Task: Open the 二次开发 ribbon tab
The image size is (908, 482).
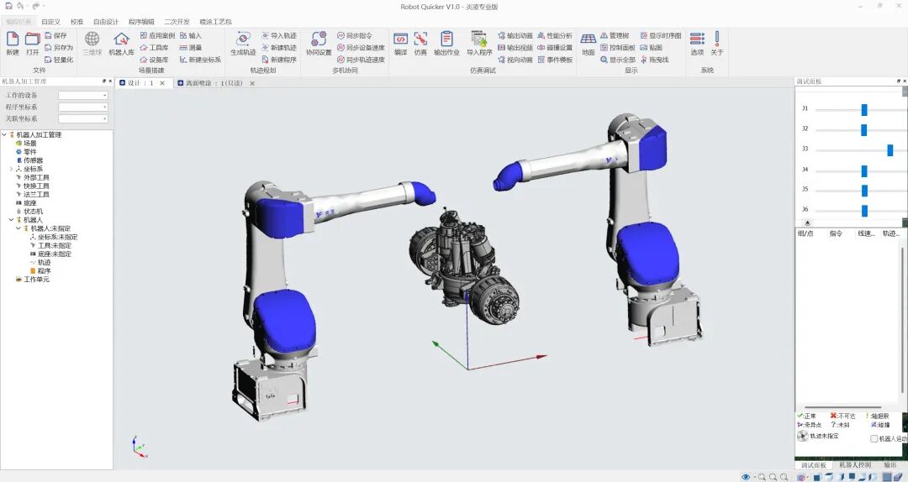Action: click(x=177, y=21)
